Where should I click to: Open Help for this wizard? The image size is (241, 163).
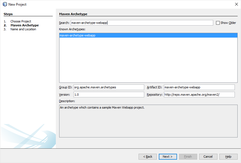(x=228, y=157)
